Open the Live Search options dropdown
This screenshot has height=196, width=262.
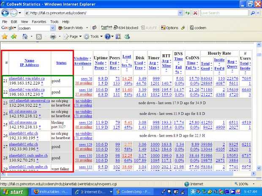tap(258, 13)
